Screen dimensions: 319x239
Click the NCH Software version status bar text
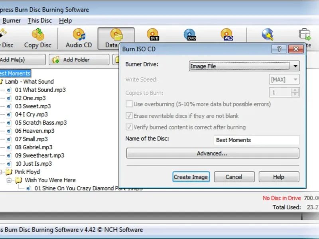(71, 230)
